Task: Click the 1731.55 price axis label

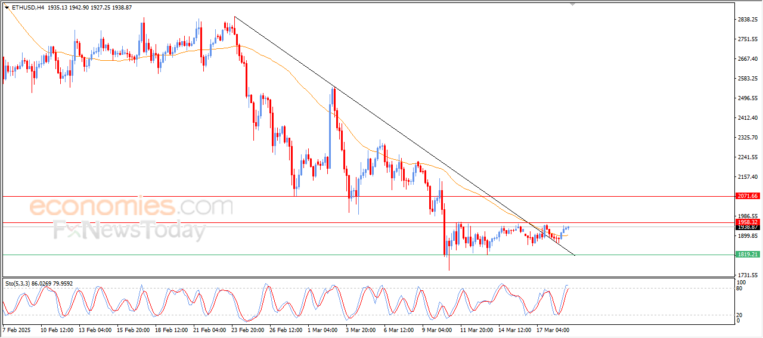Action: click(748, 275)
